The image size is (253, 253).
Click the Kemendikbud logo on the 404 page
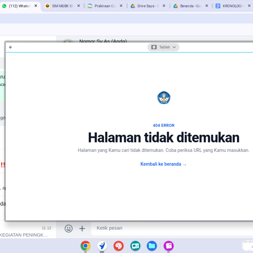coord(164,98)
